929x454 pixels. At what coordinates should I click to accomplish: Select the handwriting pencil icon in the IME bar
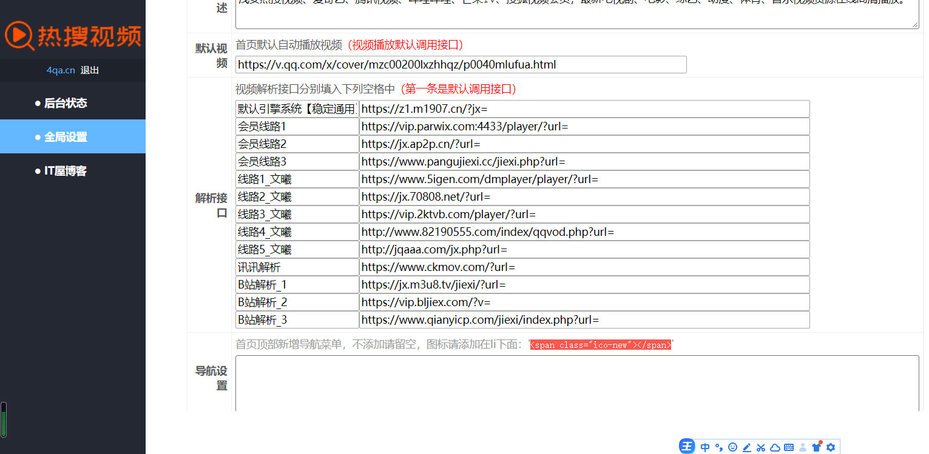tap(747, 447)
